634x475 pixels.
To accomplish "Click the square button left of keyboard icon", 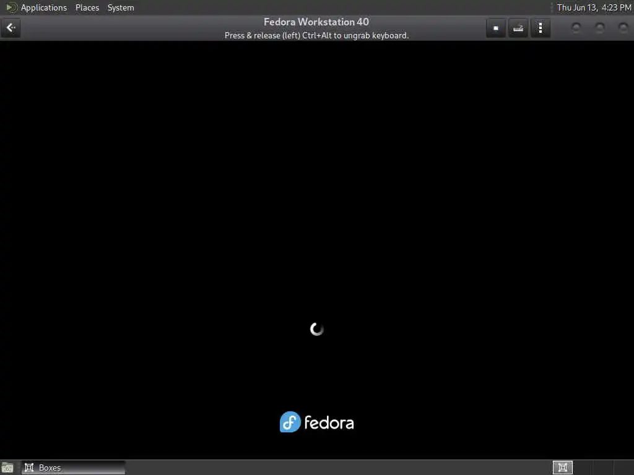I will pyautogui.click(x=496, y=28).
